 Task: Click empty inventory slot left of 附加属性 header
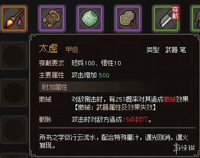point(14,93)
